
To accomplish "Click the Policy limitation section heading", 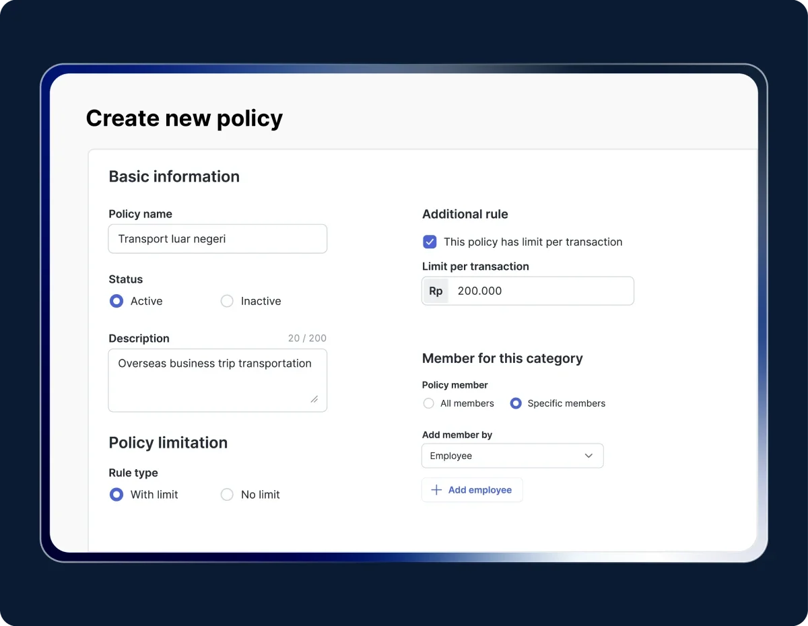I will tap(168, 442).
